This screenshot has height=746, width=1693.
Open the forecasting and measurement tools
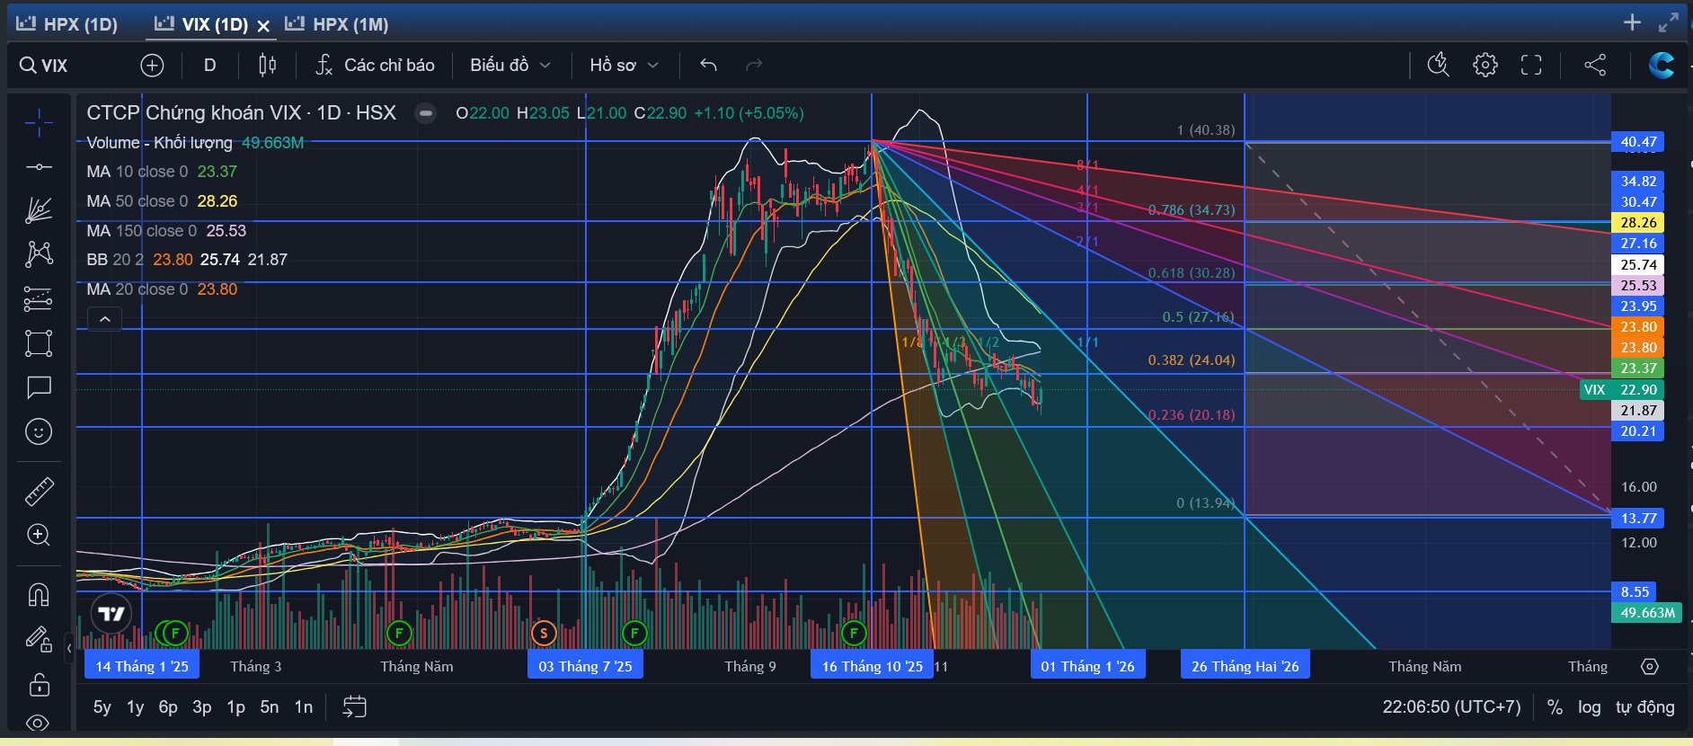39,298
